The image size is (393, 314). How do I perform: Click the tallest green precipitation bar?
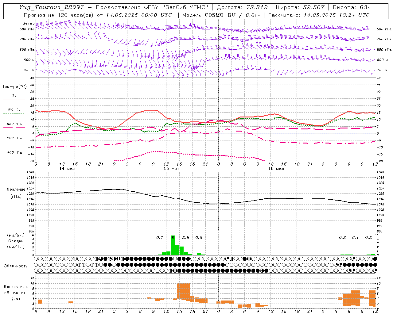click(x=173, y=245)
